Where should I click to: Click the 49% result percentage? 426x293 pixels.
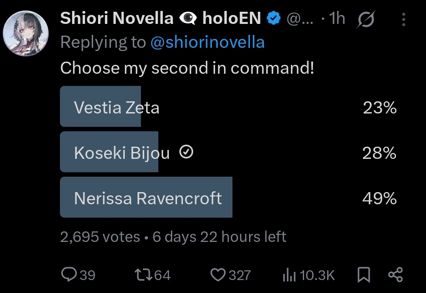coord(379,198)
